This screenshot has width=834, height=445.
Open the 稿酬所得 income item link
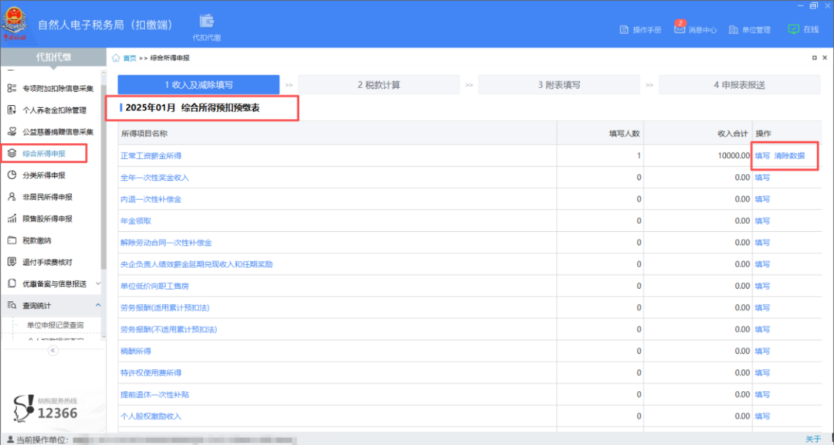(136, 351)
